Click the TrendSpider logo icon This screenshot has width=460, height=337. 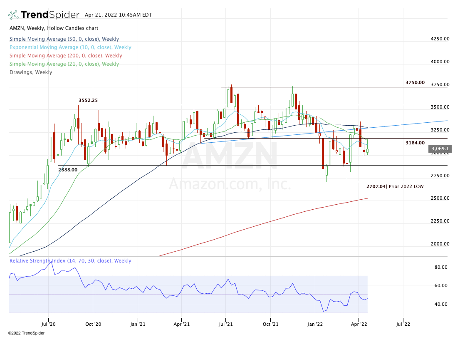click(x=13, y=15)
